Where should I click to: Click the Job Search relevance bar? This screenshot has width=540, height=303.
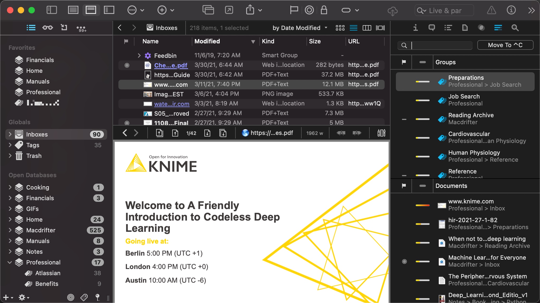point(422,100)
